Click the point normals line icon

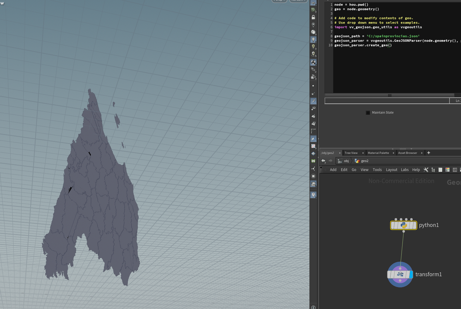pyautogui.click(x=314, y=93)
